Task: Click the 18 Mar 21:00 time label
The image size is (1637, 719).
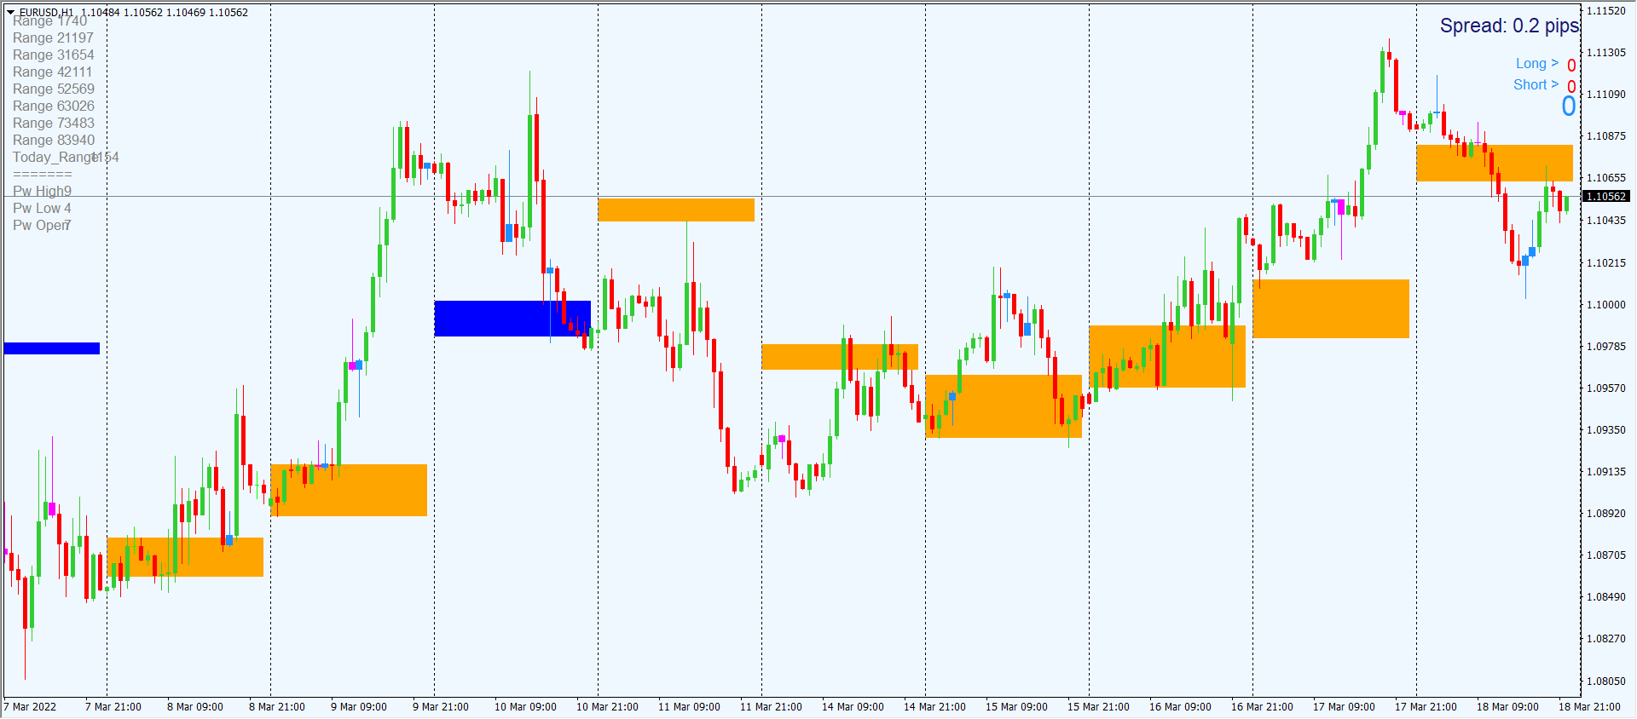Action: click(1589, 707)
